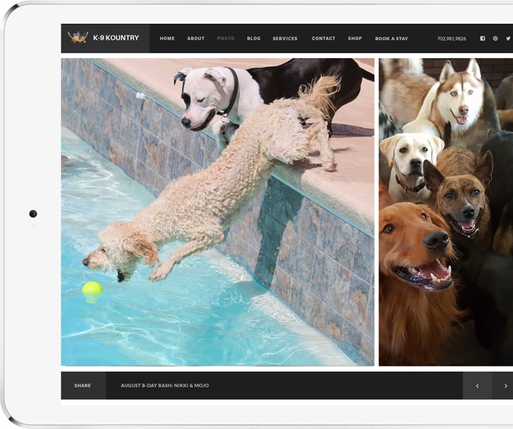This screenshot has height=429, width=513.
Task: Open the Contact menu item
Action: (x=323, y=38)
